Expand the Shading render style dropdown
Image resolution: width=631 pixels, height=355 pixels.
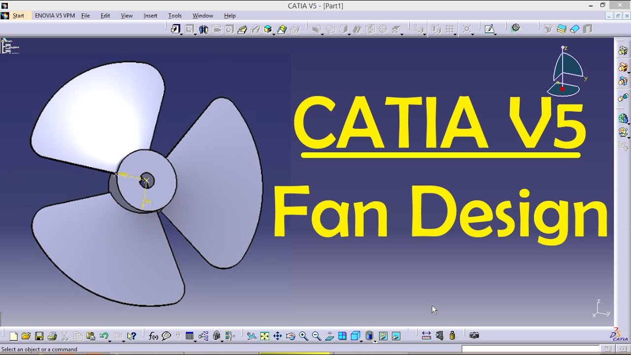click(x=375, y=341)
